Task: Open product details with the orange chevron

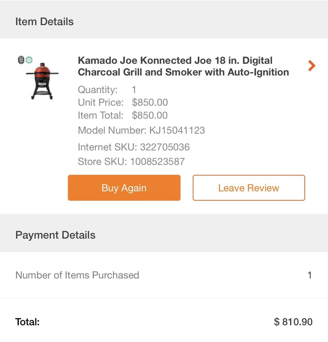Action: (x=312, y=66)
